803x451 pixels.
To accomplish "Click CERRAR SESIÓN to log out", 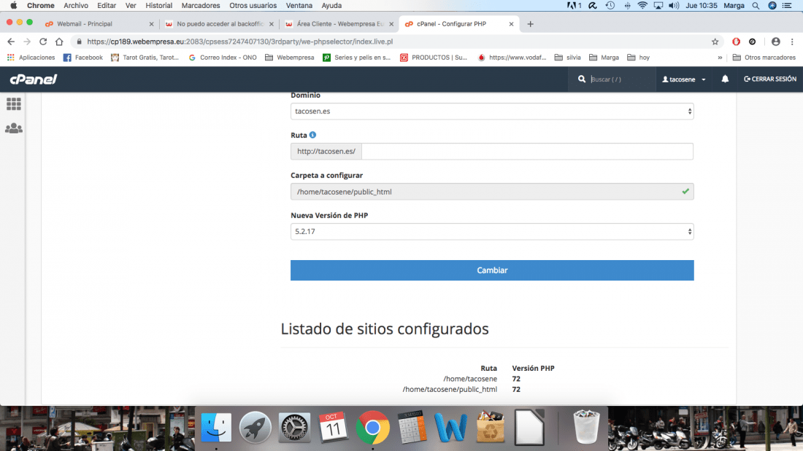I will pos(769,79).
